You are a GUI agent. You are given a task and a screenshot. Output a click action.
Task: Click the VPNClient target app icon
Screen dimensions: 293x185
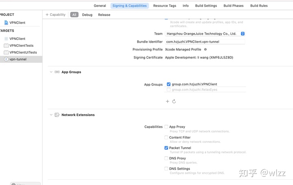(x=6, y=39)
